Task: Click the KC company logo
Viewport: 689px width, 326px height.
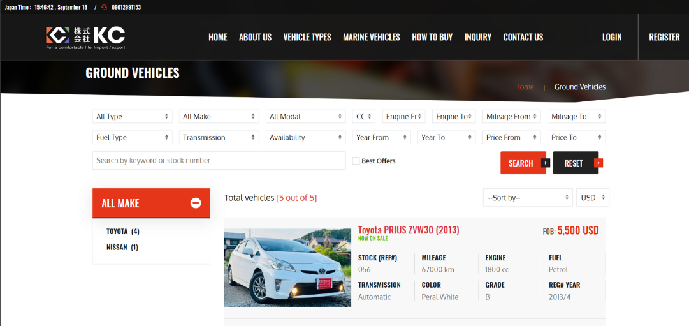Action: pyautogui.click(x=85, y=37)
